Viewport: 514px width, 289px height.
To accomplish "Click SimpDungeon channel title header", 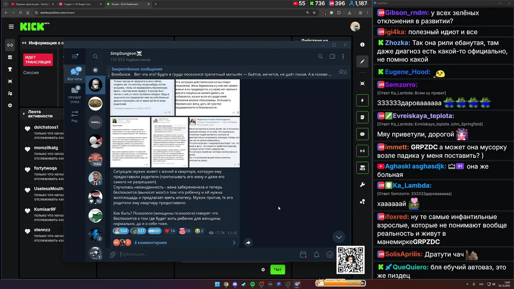I will pyautogui.click(x=126, y=53).
